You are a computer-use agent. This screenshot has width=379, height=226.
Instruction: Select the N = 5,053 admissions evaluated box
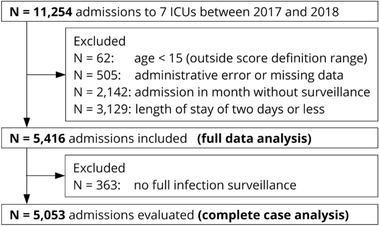(189, 214)
